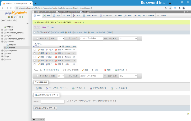
Task: Tick the row checkbox for Endou
Action: pos(34,60)
